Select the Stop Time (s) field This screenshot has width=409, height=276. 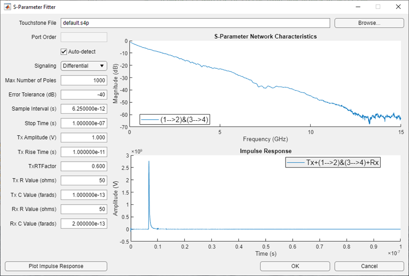[x=84, y=123]
